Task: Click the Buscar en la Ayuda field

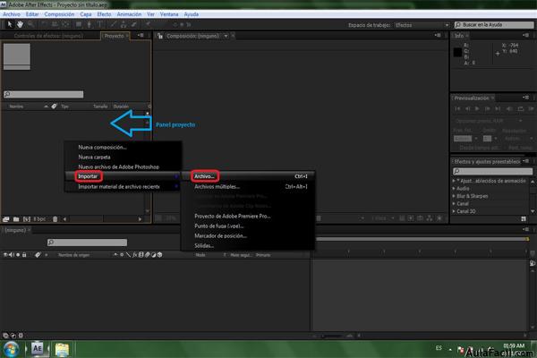Action: click(x=494, y=25)
